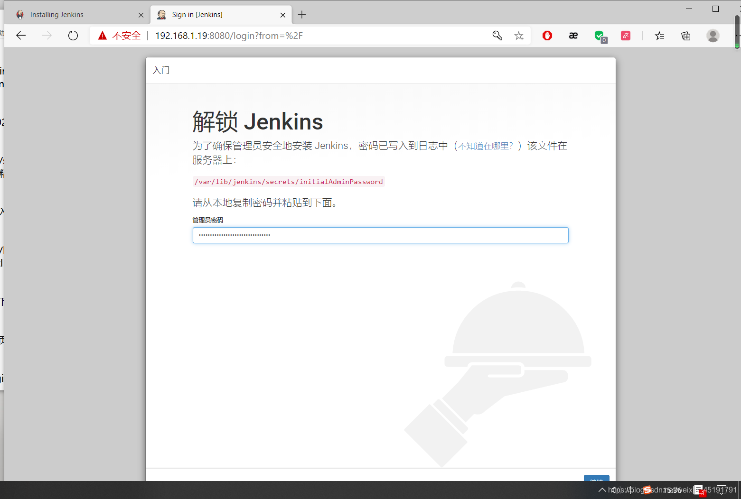This screenshot has height=499, width=741.
Task: Show hidden system tray icons chevron
Action: [602, 490]
